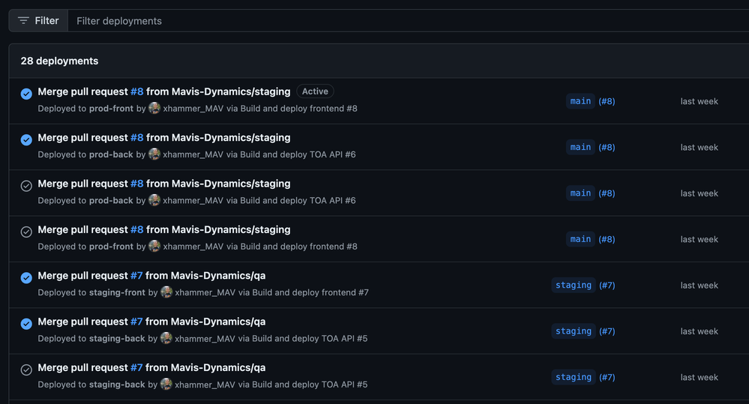This screenshot has height=404, width=749.
Task: Open the 'Build and deploy frontend #7' workflow run
Action: tap(310, 292)
